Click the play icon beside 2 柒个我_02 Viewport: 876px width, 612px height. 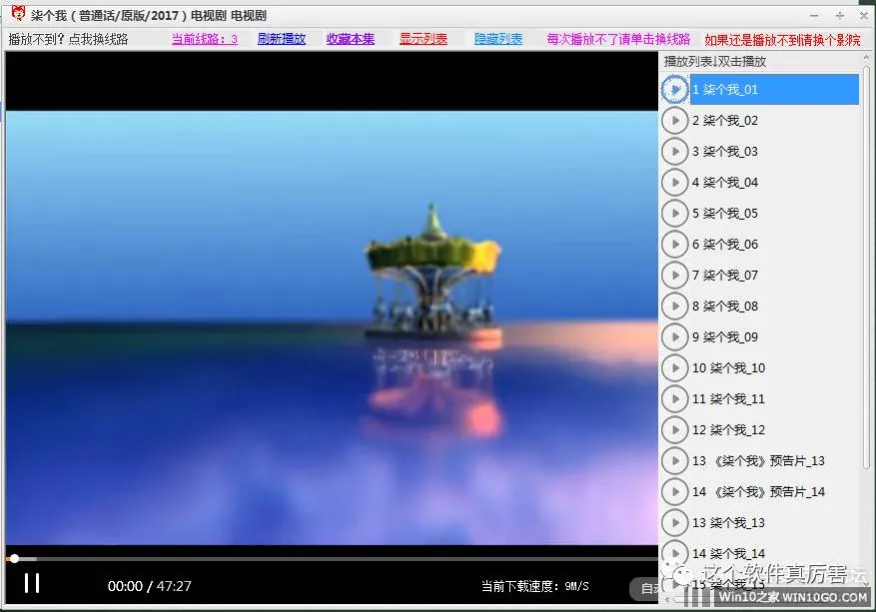pos(674,121)
